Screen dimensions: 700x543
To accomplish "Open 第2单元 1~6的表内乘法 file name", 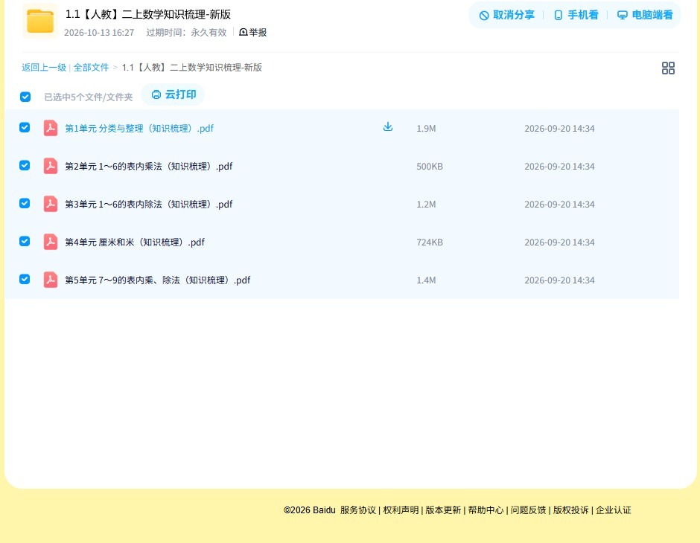I will [x=149, y=167].
